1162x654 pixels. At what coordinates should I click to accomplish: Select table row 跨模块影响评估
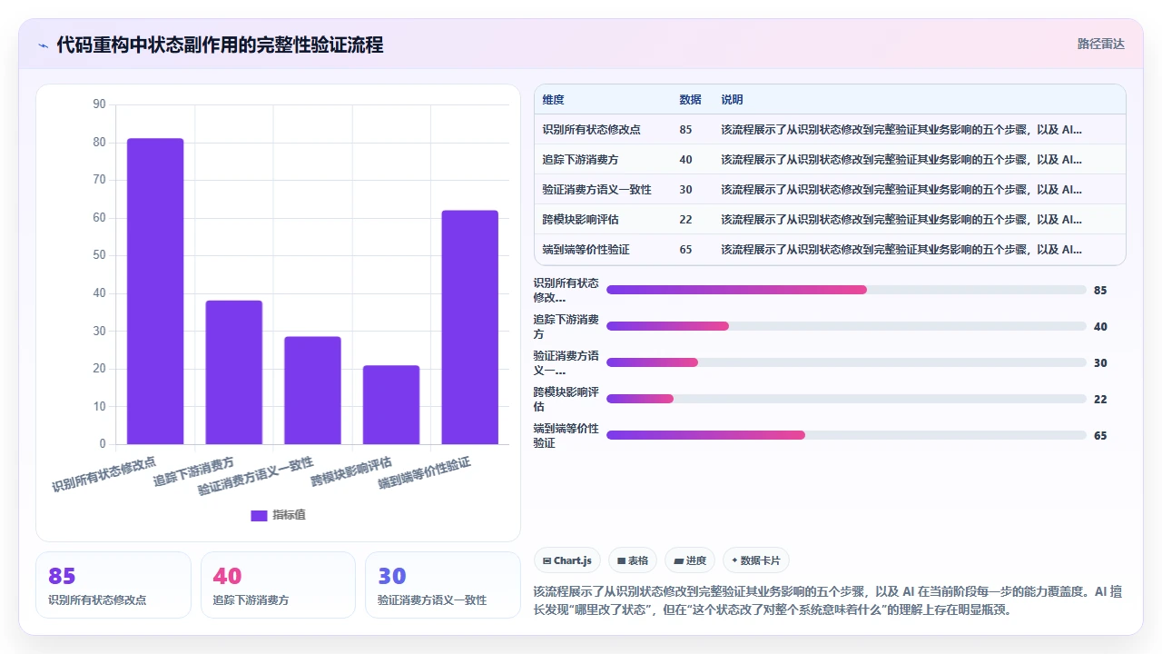pyautogui.click(x=830, y=220)
